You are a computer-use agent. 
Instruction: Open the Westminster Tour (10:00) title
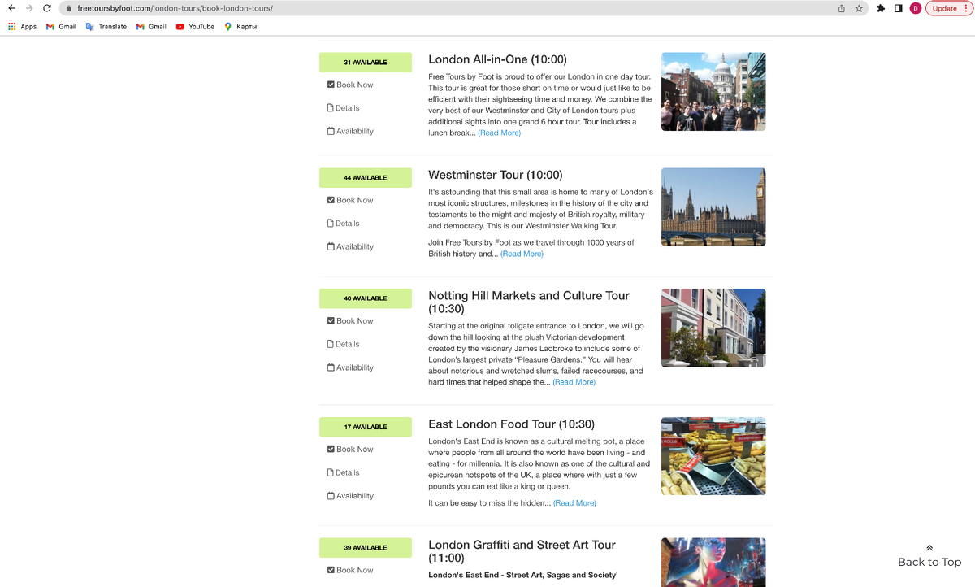496,175
